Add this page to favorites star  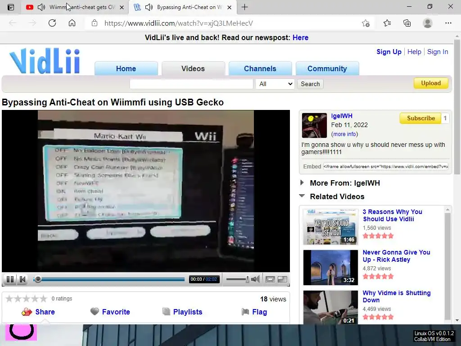[366, 23]
